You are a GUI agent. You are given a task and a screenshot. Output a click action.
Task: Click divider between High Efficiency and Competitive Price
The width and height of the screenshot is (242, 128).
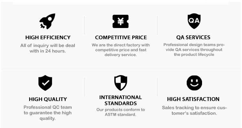84,25
